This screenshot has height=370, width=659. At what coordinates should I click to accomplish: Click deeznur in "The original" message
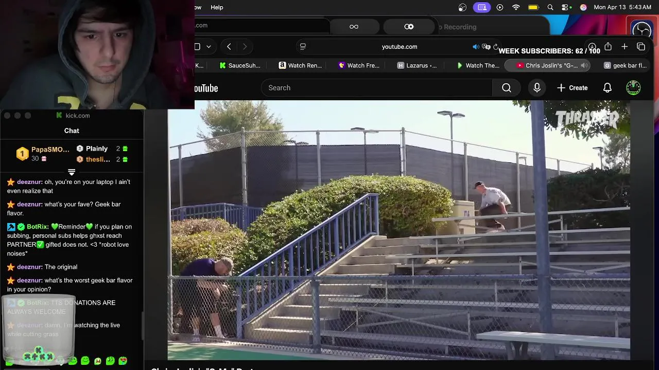[x=29, y=267]
